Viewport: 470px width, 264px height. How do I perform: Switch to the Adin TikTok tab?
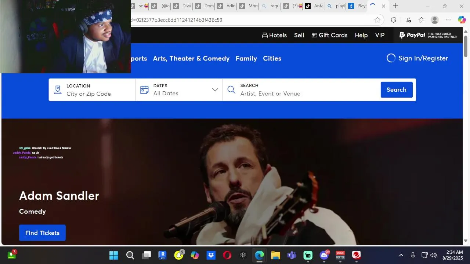pyautogui.click(x=226, y=6)
